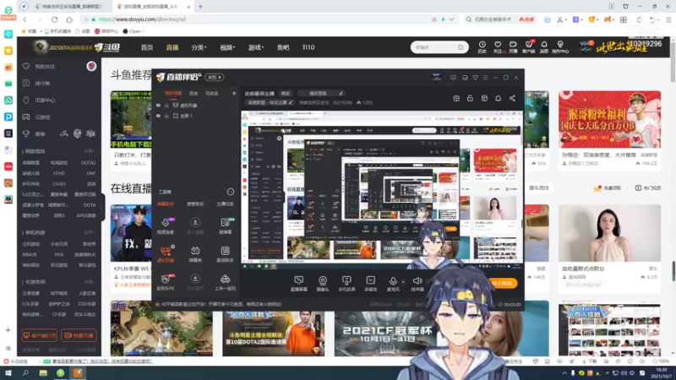This screenshot has height=380, width=676.
Task: Open the 读弹幕 tool
Action: point(225,225)
